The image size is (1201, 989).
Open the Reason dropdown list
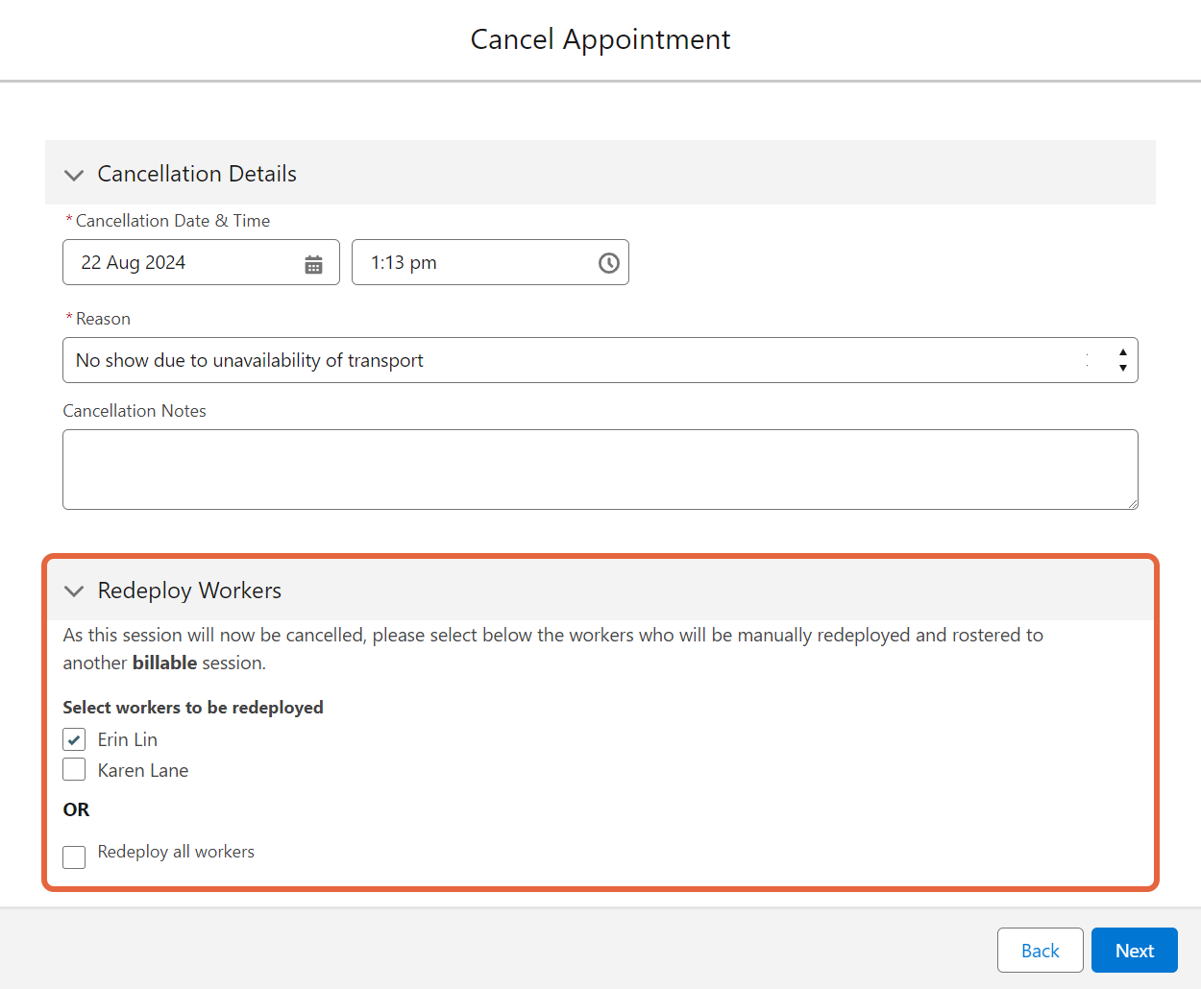(576, 360)
